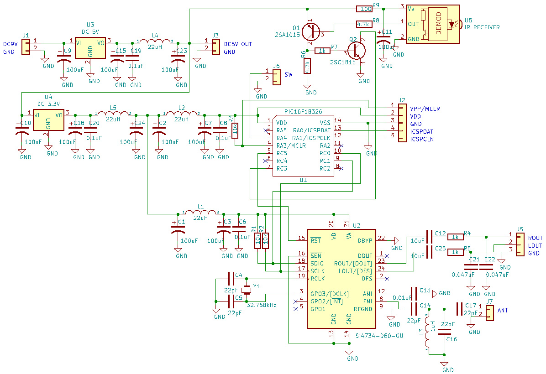Click the R3 10k pull-up resistor
546x374 pixels.
(235, 130)
